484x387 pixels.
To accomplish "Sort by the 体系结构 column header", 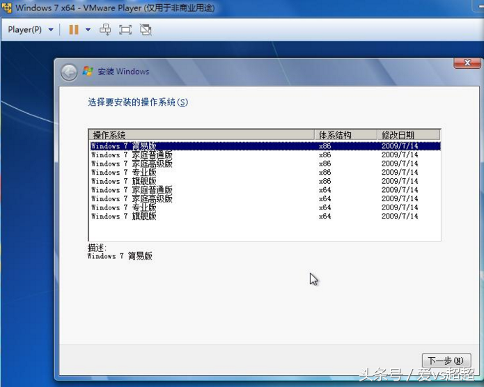I will (x=346, y=135).
